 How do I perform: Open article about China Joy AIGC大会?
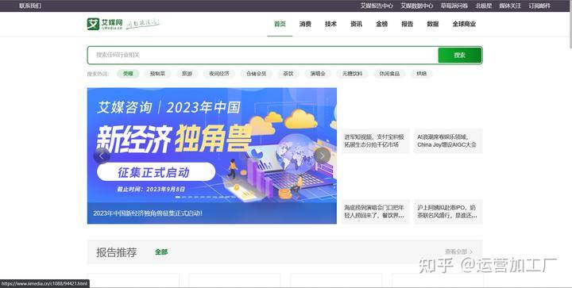[x=448, y=140]
